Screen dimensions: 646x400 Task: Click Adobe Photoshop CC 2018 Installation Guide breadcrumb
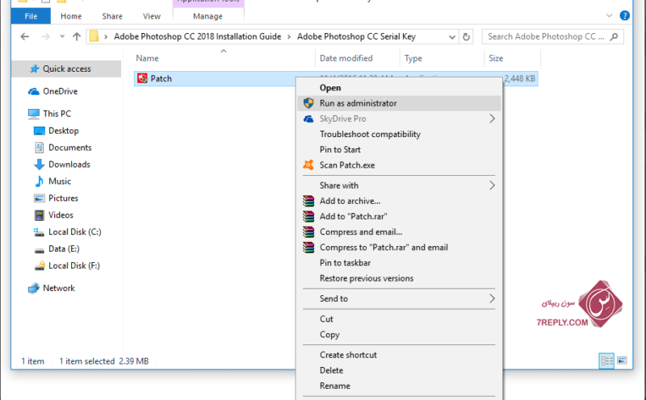197,36
